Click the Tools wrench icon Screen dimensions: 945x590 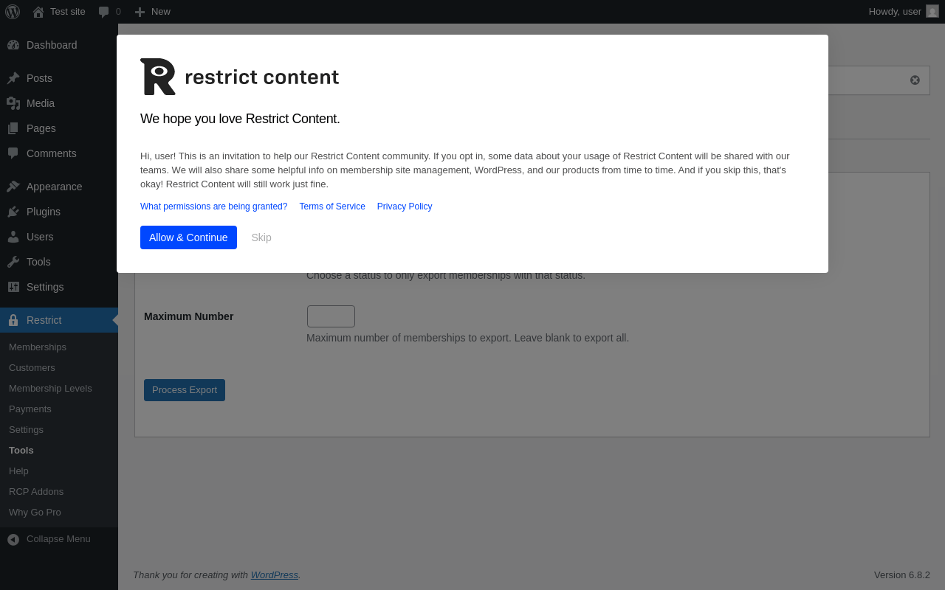(x=13, y=262)
